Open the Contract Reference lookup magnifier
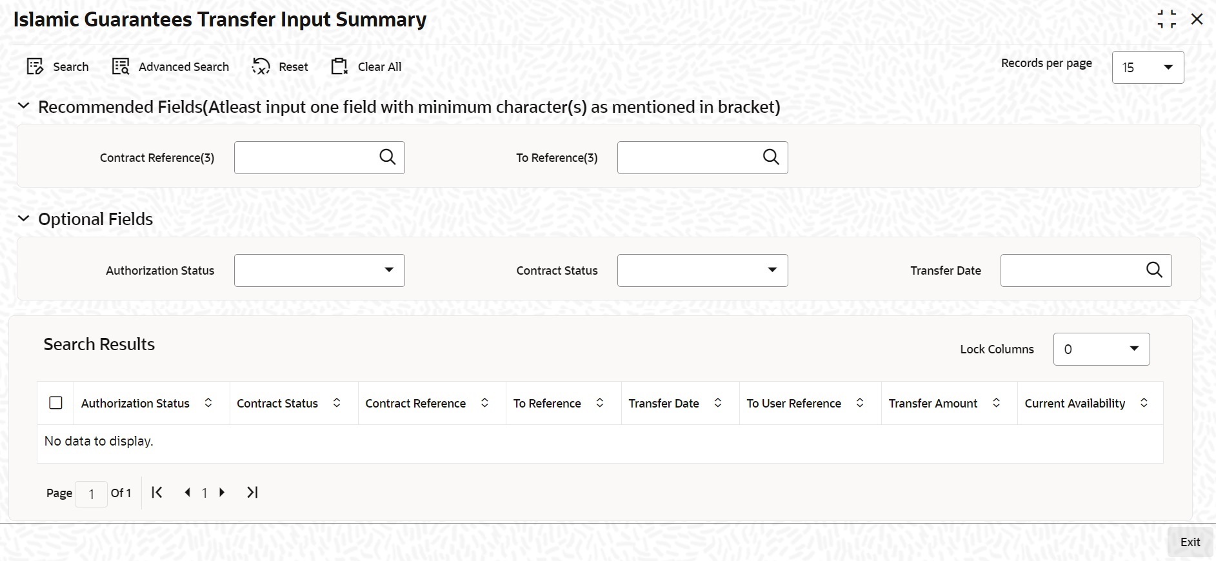Viewport: 1216px width, 561px height. (x=387, y=157)
